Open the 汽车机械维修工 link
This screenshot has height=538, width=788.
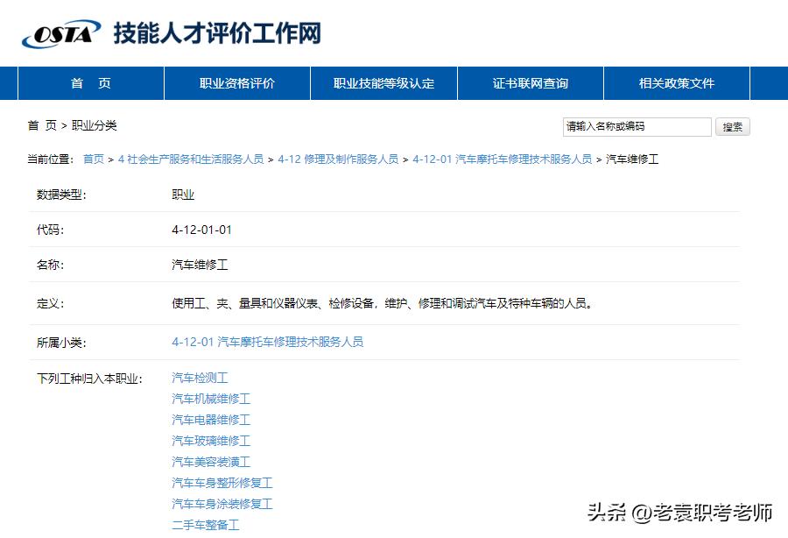click(210, 398)
